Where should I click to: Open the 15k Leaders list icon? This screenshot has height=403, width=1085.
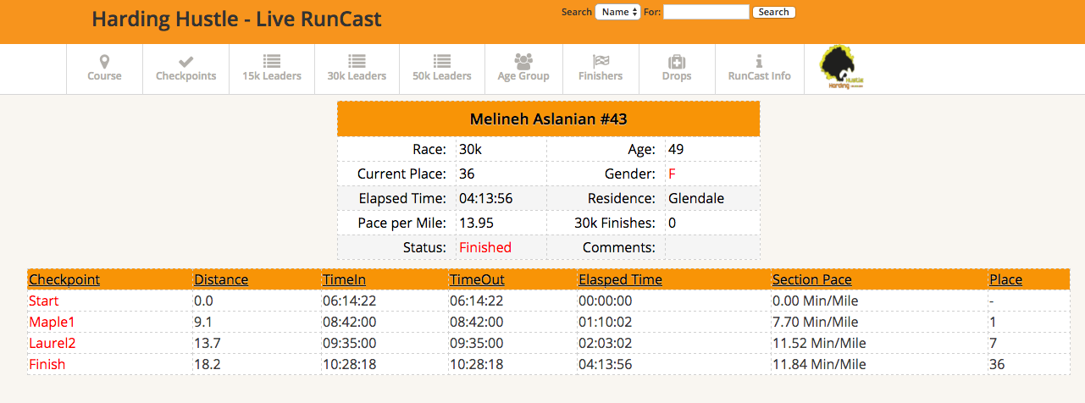tap(271, 62)
